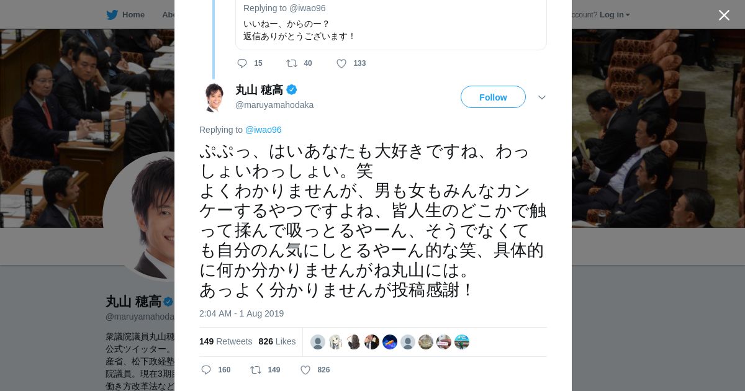Click the Twitter bird Home icon
Image resolution: width=745 pixels, height=391 pixels.
(x=112, y=15)
